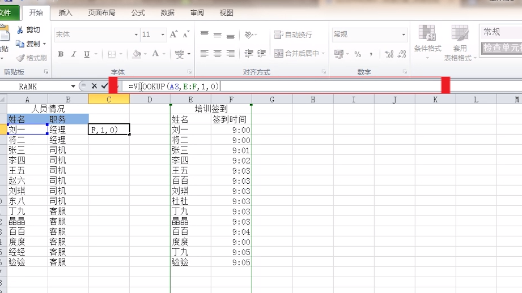Switch to the 公式 tab
Screen dimensions: 522x293
coord(138,13)
